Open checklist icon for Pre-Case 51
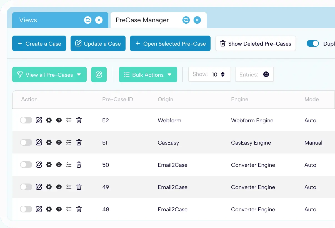Screen dimensions: 335x228 coord(69,142)
